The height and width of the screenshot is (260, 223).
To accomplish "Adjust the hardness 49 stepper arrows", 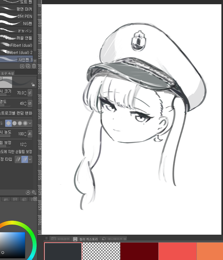I will [x=25, y=103].
